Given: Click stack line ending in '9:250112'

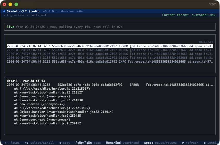Looking at the screenshot, I should click(47, 123).
